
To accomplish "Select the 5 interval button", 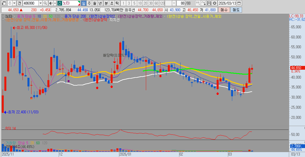I will 134,3.
